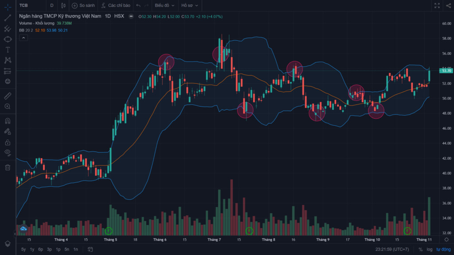Hide all drawings with eye icon

[x=8, y=153]
